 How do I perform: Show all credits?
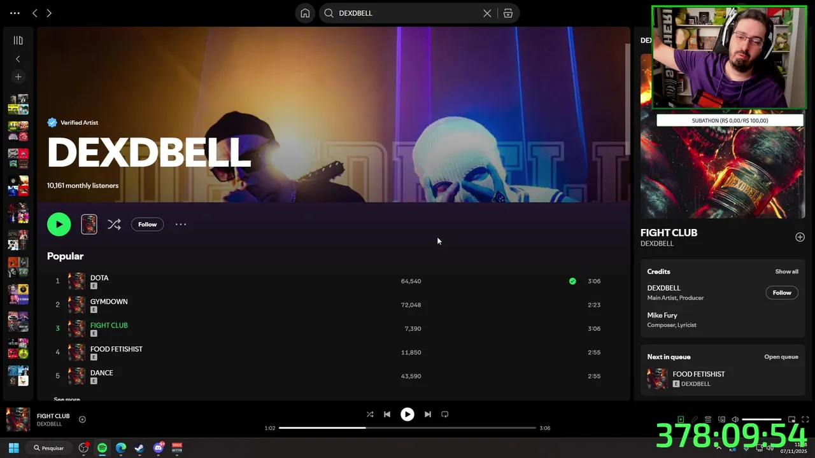786,272
